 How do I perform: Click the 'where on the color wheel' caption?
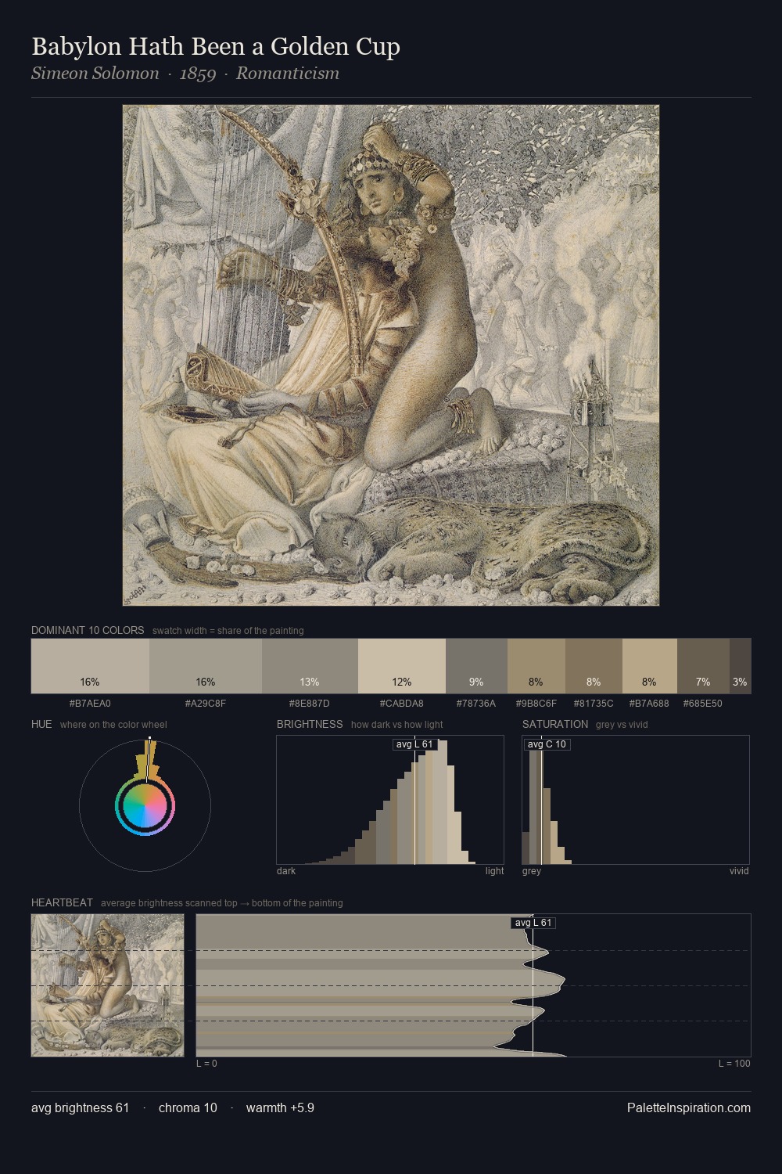tap(113, 725)
